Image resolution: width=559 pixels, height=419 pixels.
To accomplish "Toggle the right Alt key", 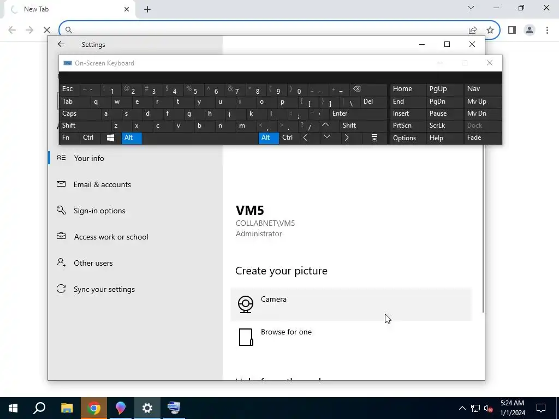I will 269,138.
